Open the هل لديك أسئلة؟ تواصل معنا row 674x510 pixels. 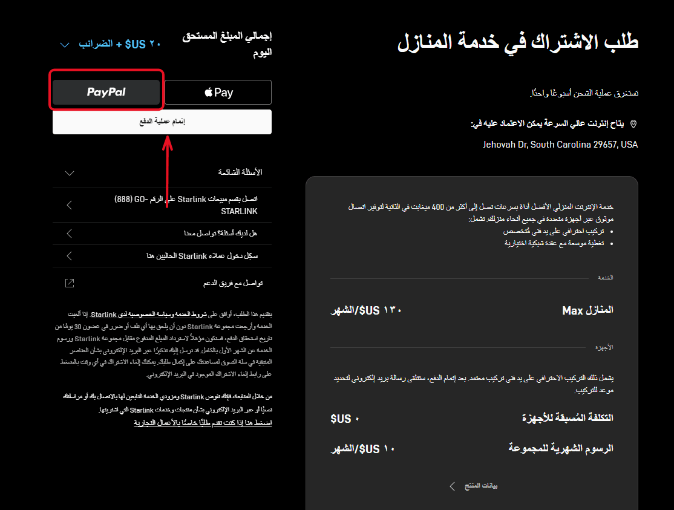click(x=162, y=234)
